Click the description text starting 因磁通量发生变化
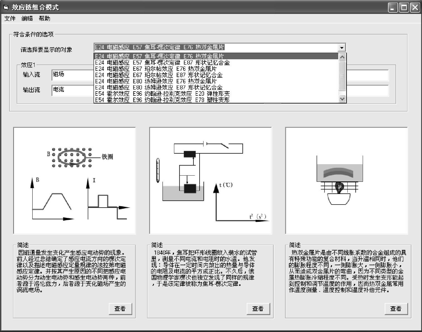Image resolution: width=422 pixels, height=332 pixels. [x=71, y=271]
